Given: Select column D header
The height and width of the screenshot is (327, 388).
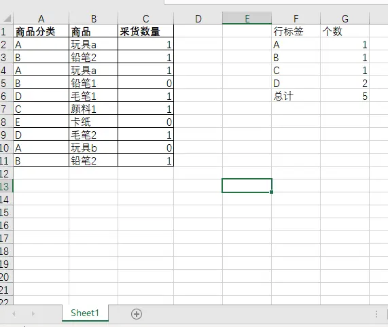Looking at the screenshot, I should click(198, 18).
